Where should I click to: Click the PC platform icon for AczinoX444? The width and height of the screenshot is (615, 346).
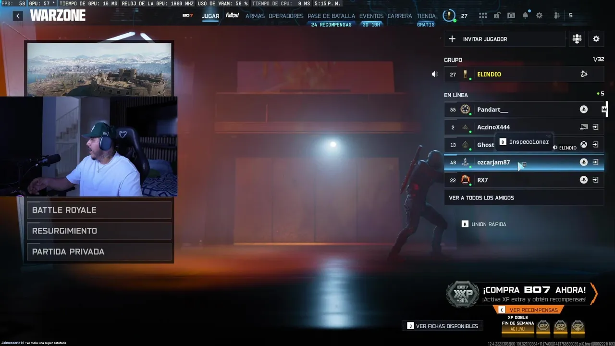coord(584,127)
